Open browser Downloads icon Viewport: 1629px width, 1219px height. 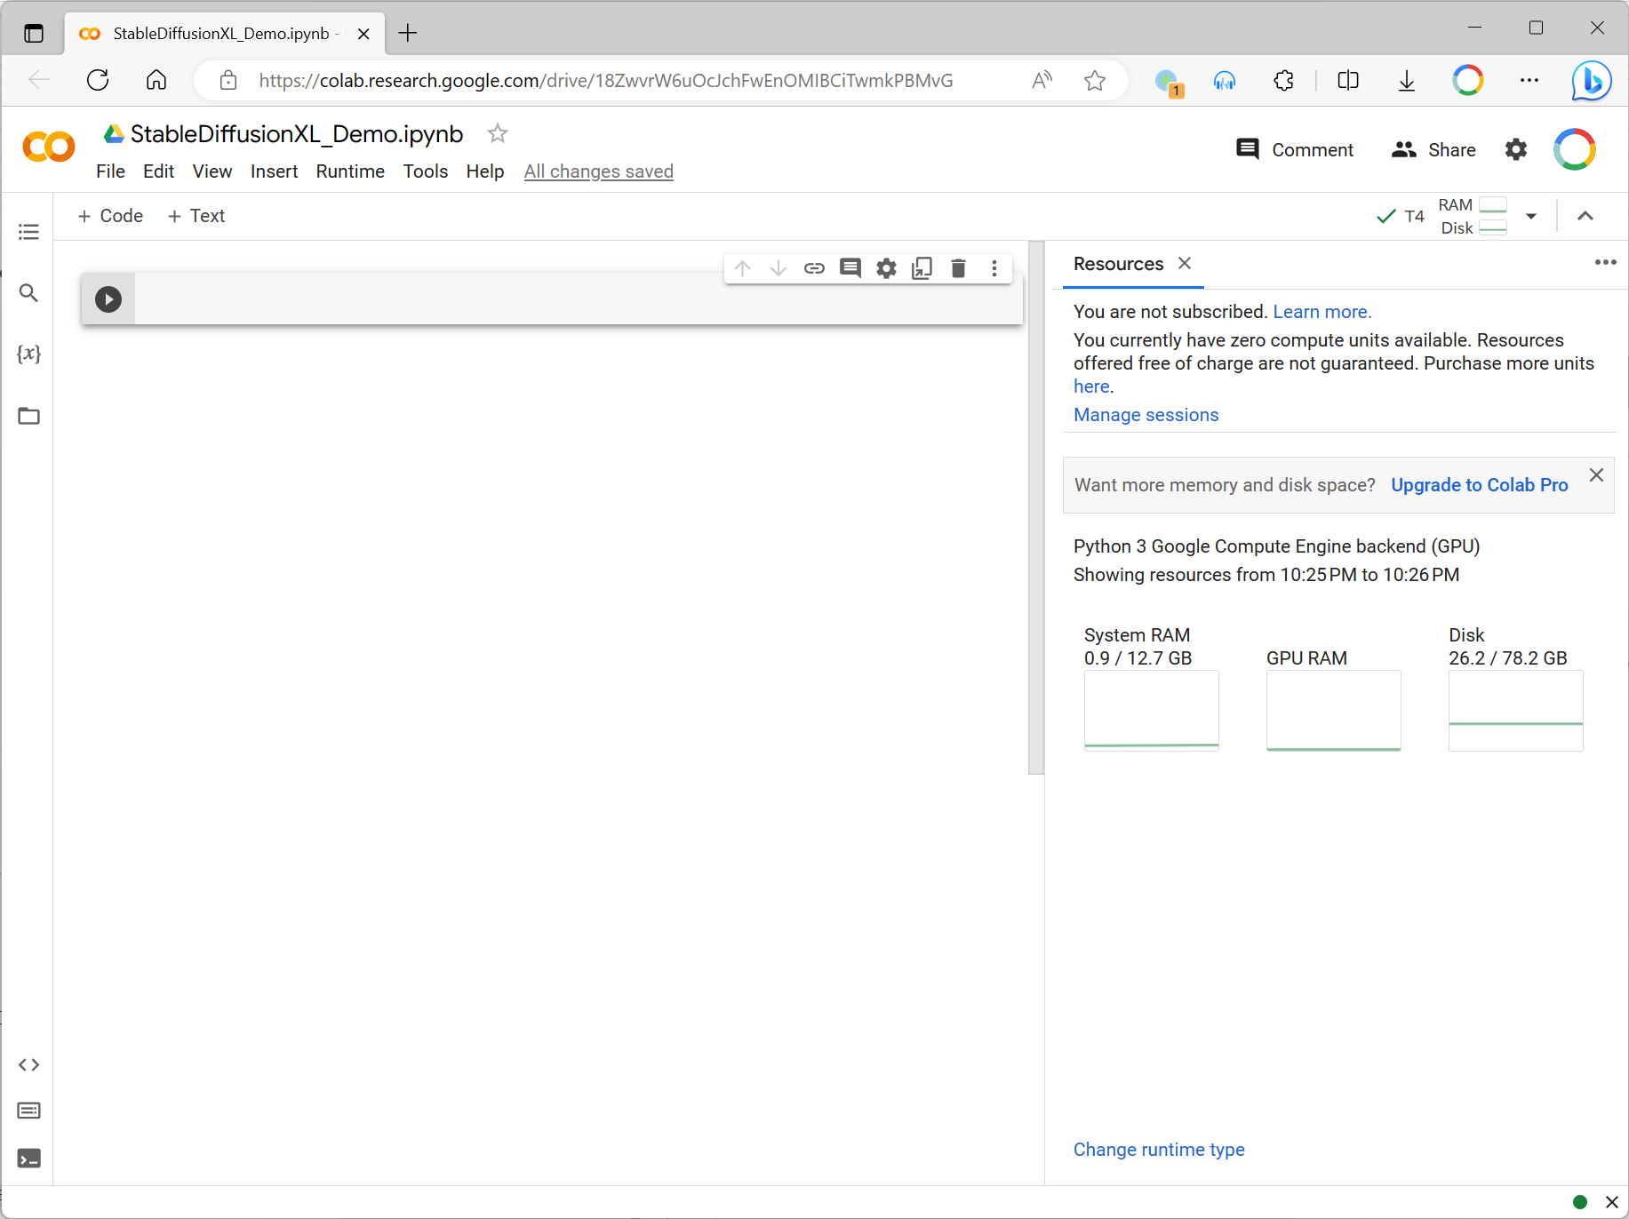pyautogui.click(x=1407, y=81)
